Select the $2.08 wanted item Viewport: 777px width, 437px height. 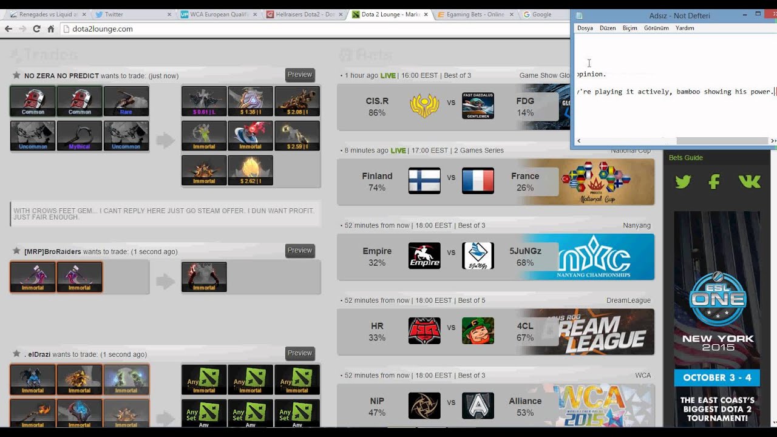click(297, 101)
